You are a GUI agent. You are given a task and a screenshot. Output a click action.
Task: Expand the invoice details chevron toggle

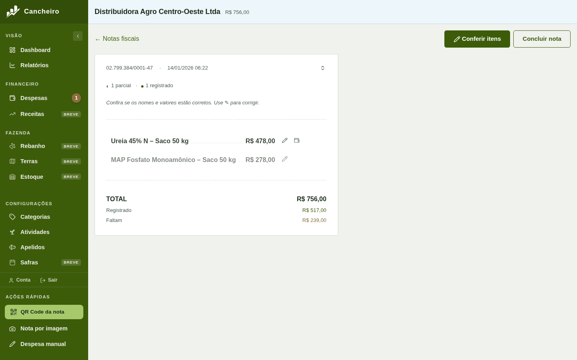(x=323, y=68)
